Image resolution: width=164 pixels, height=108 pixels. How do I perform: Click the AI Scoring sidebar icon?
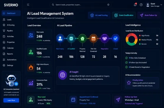pos(4,25)
